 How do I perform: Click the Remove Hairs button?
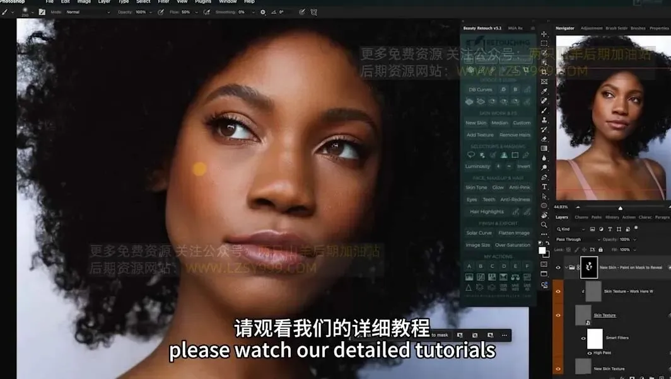[515, 135]
